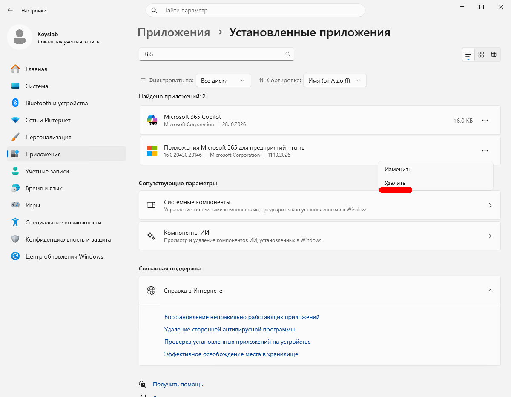Open Учетные записи via its person icon
The width and height of the screenshot is (511, 397).
click(15, 171)
